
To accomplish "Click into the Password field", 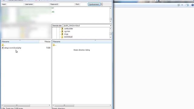I will click(x=67, y=4).
